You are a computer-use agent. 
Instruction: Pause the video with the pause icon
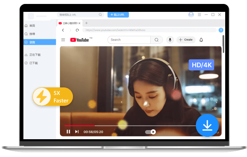point(68,132)
